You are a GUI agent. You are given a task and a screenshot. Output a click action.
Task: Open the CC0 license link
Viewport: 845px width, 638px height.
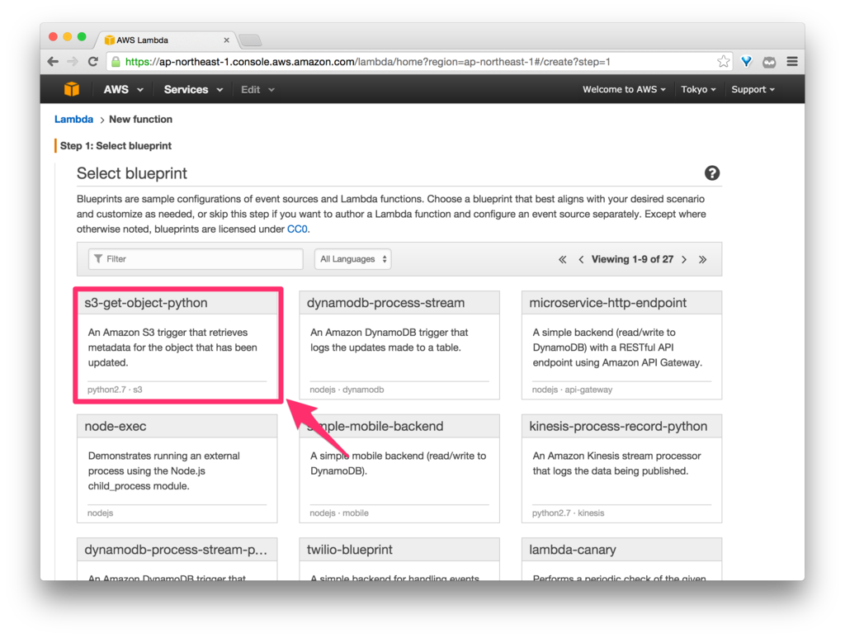[297, 229]
